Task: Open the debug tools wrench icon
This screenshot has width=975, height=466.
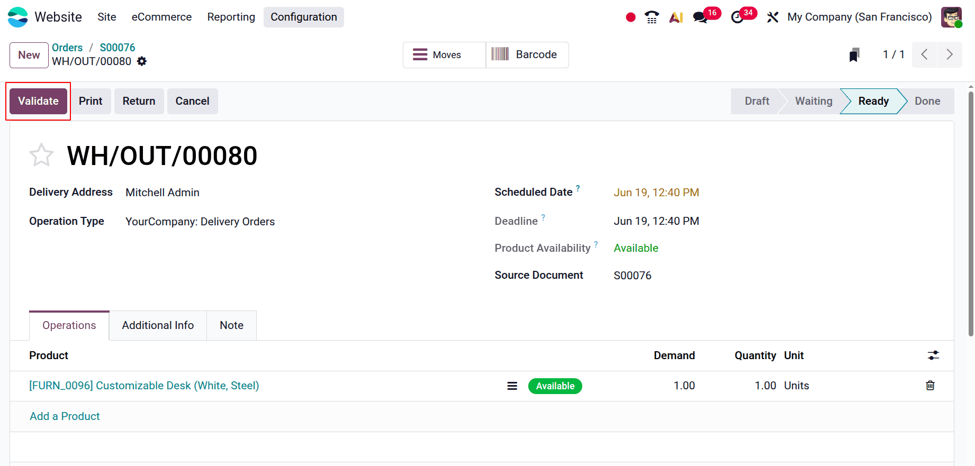Action: 773,17
